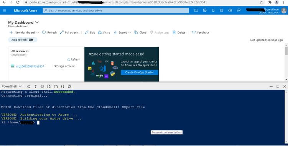The height and width of the screenshot is (146, 290).
Task: Edit the dashboard
Action: coord(90,32)
